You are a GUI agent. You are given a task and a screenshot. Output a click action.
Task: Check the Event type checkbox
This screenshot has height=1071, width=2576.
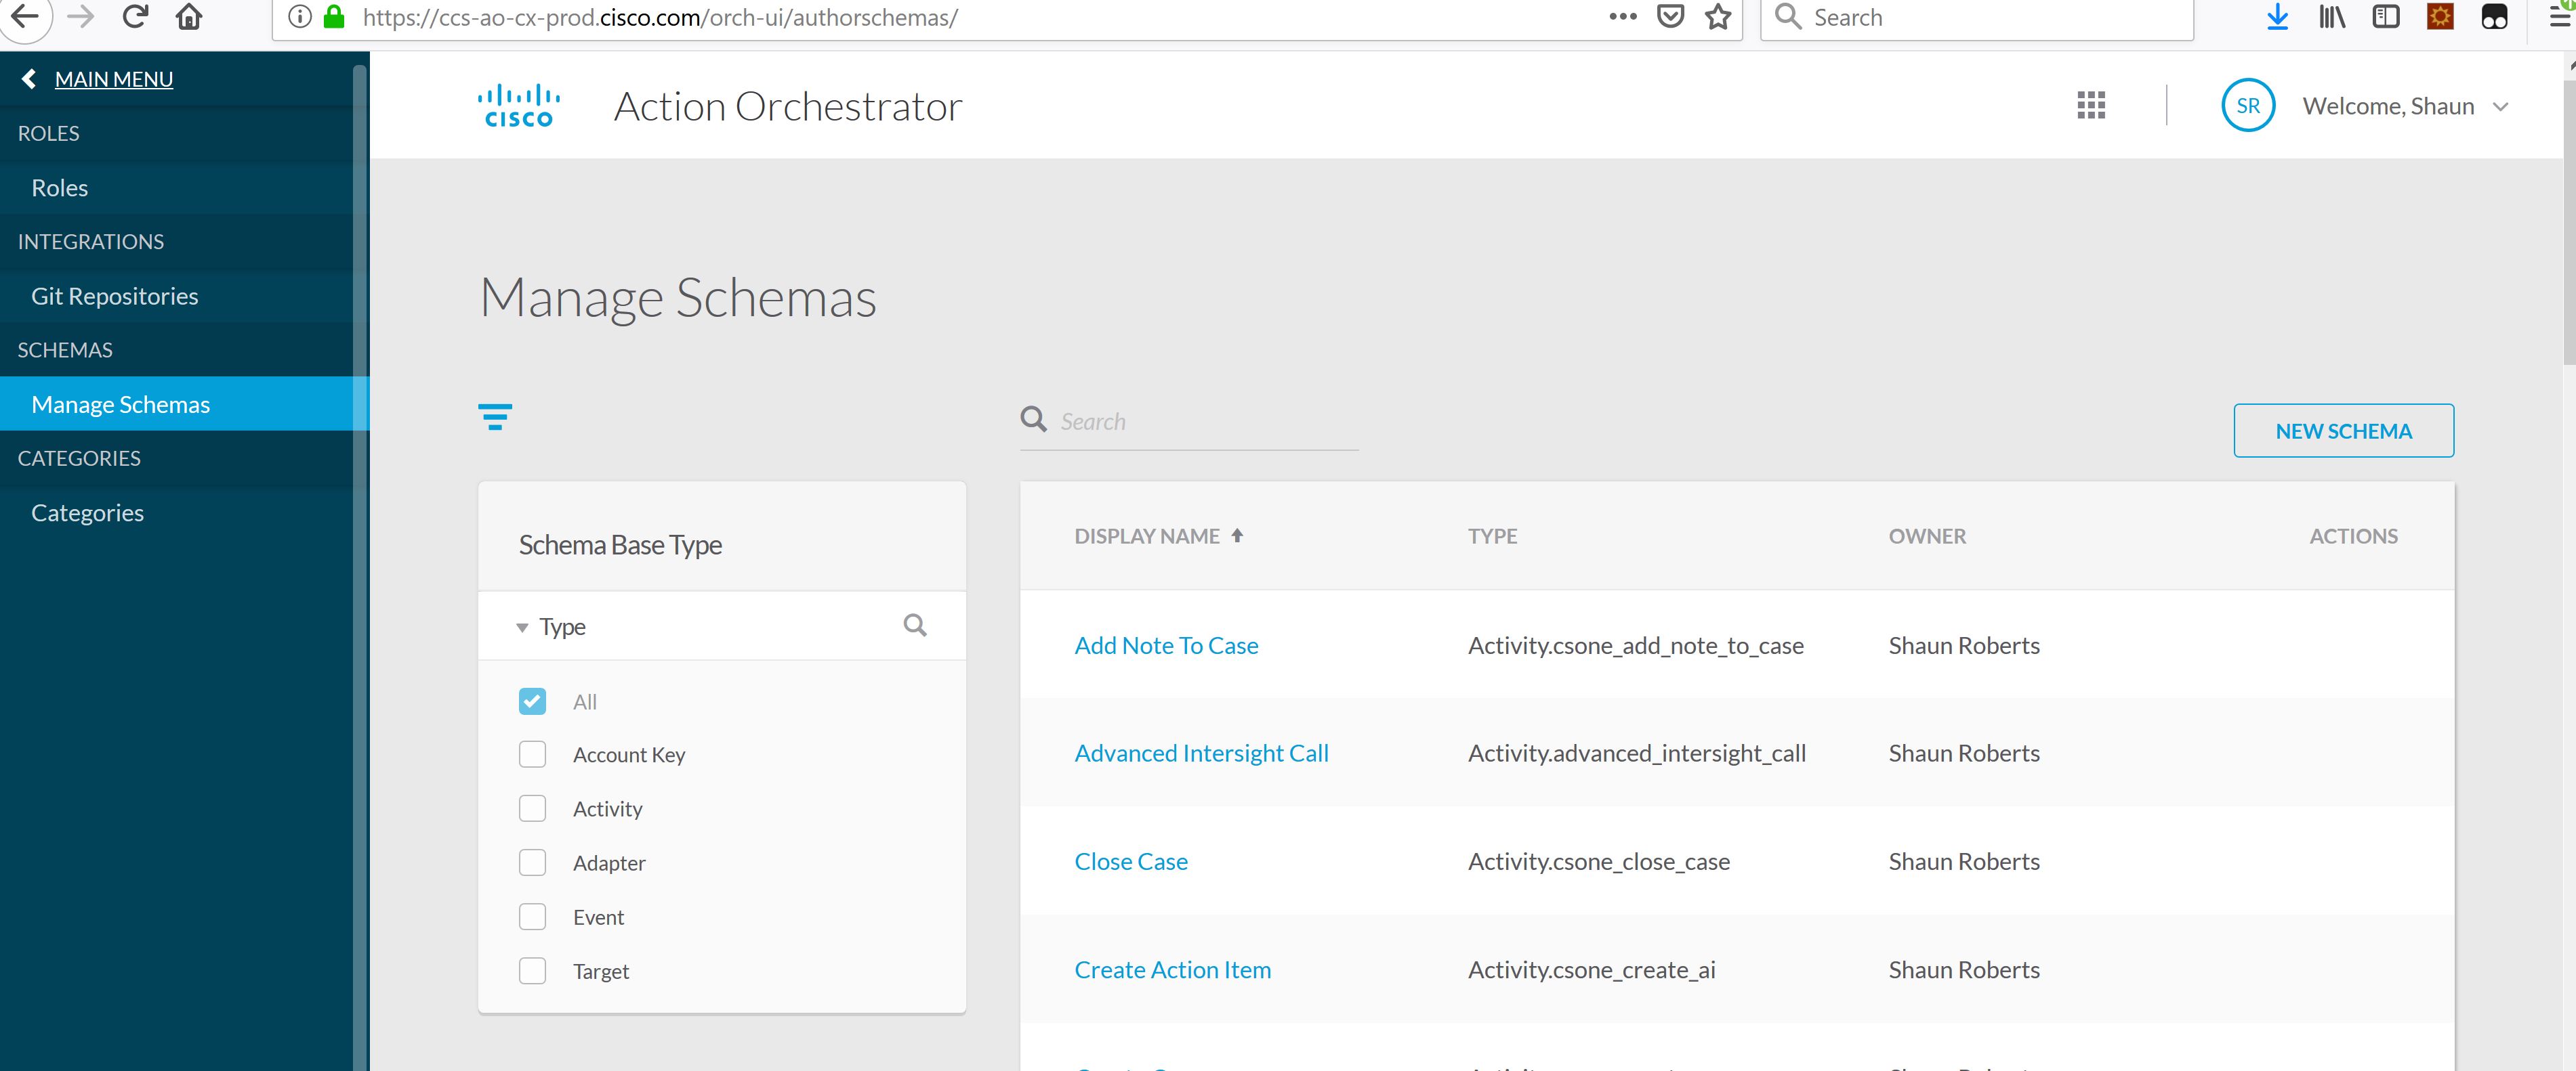coord(532,916)
